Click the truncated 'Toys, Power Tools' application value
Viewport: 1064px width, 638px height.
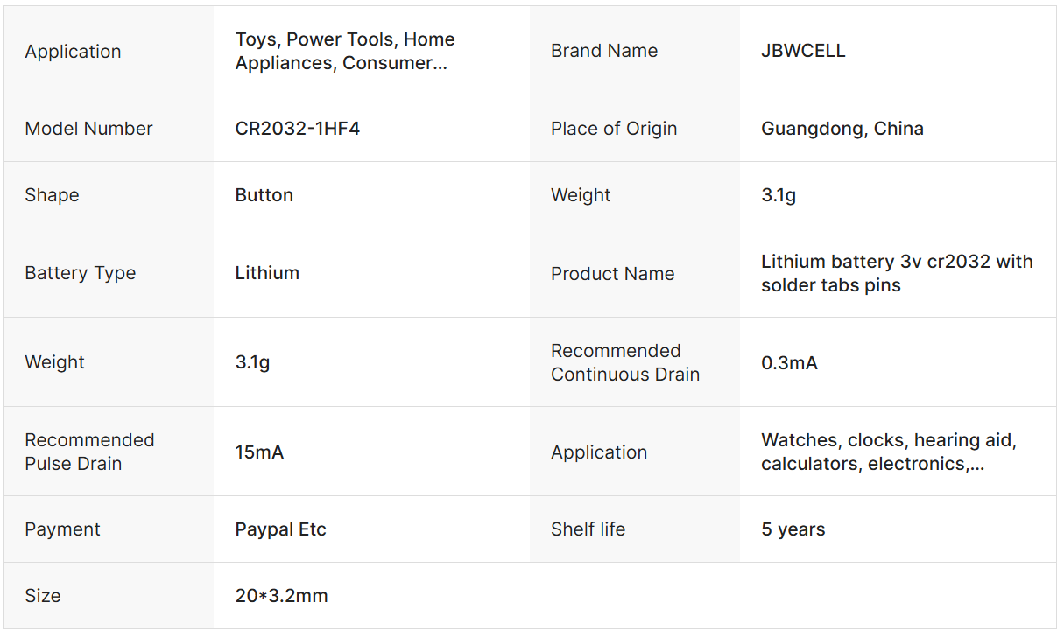345,51
